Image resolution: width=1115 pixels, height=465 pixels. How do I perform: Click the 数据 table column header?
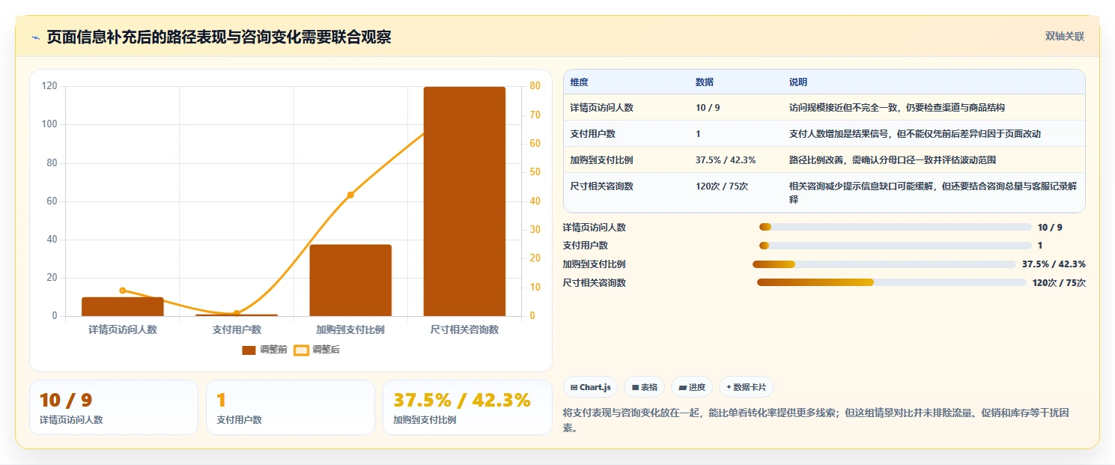click(705, 82)
